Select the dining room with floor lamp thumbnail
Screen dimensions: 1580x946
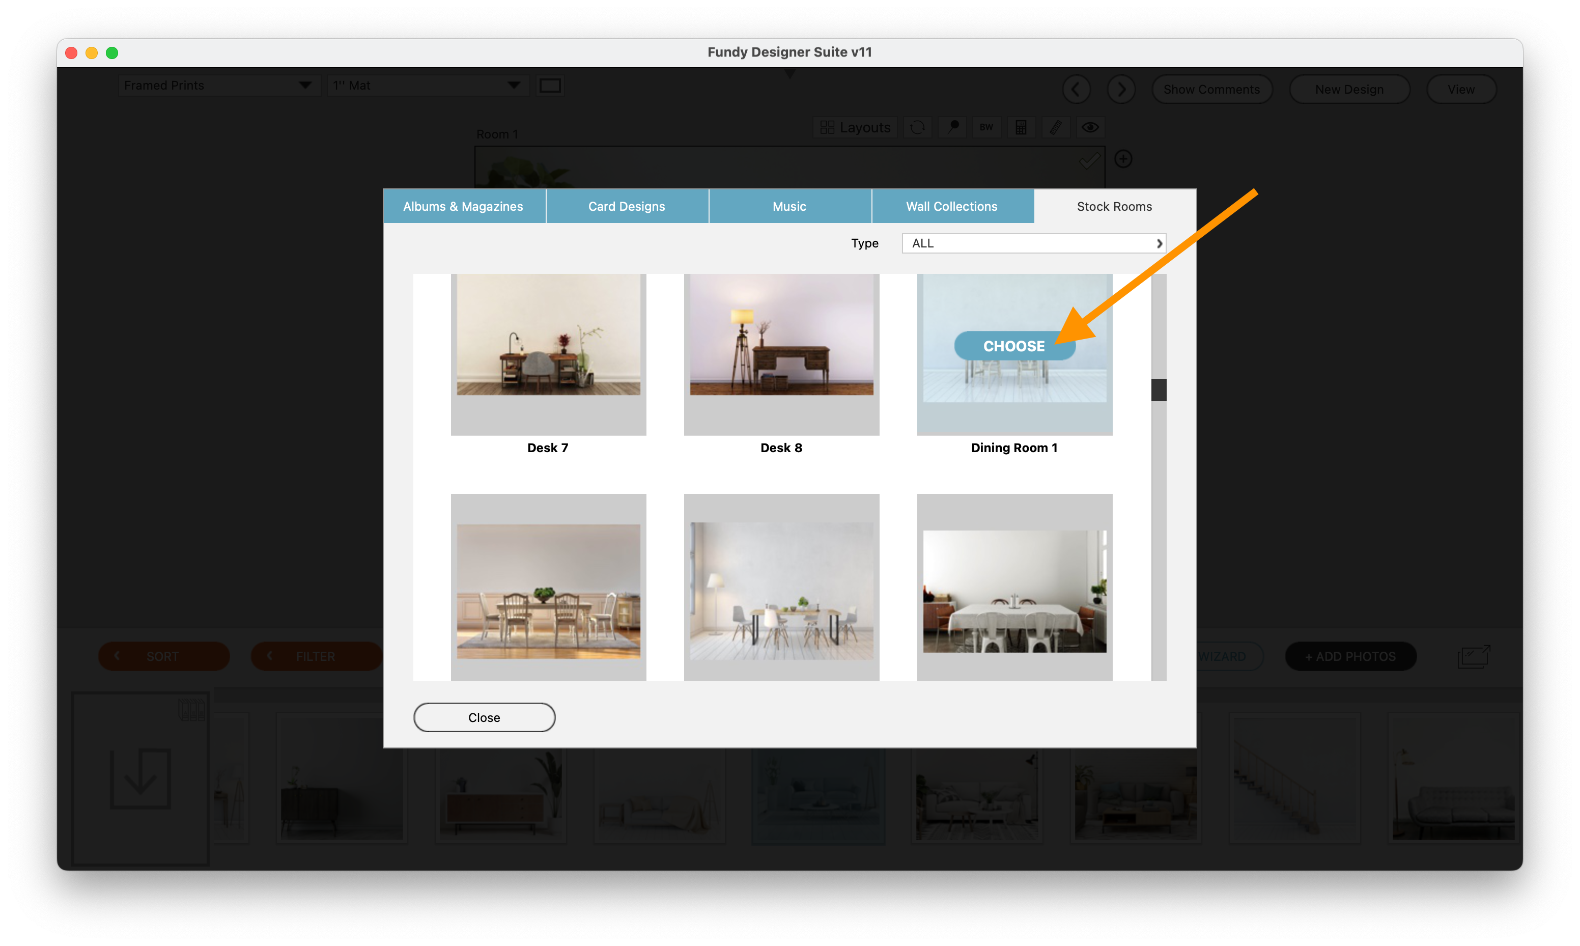click(782, 587)
